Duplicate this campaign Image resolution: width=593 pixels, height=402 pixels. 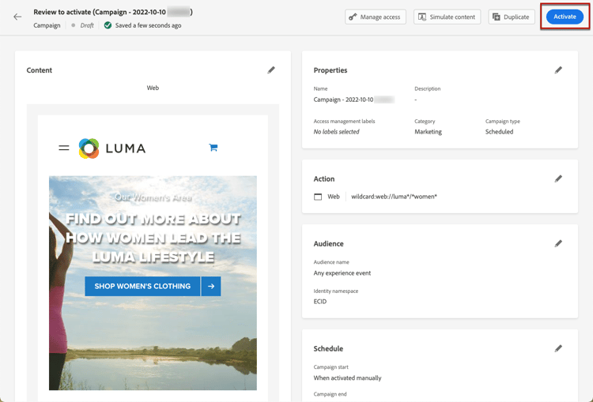[512, 17]
